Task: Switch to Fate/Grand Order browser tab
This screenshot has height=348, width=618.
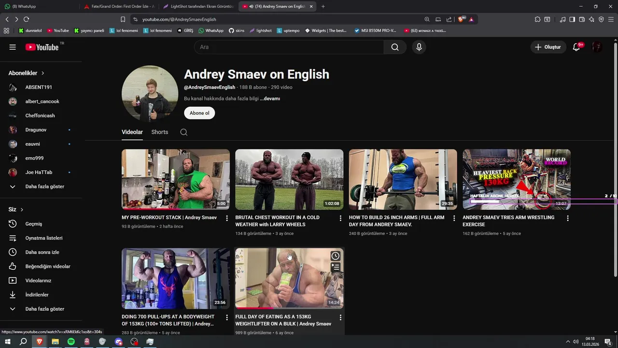Action: (x=119, y=6)
